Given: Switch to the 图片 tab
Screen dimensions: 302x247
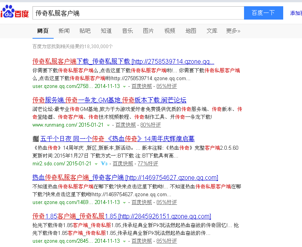Looking at the screenshot, I should pyautogui.click(x=148, y=31).
